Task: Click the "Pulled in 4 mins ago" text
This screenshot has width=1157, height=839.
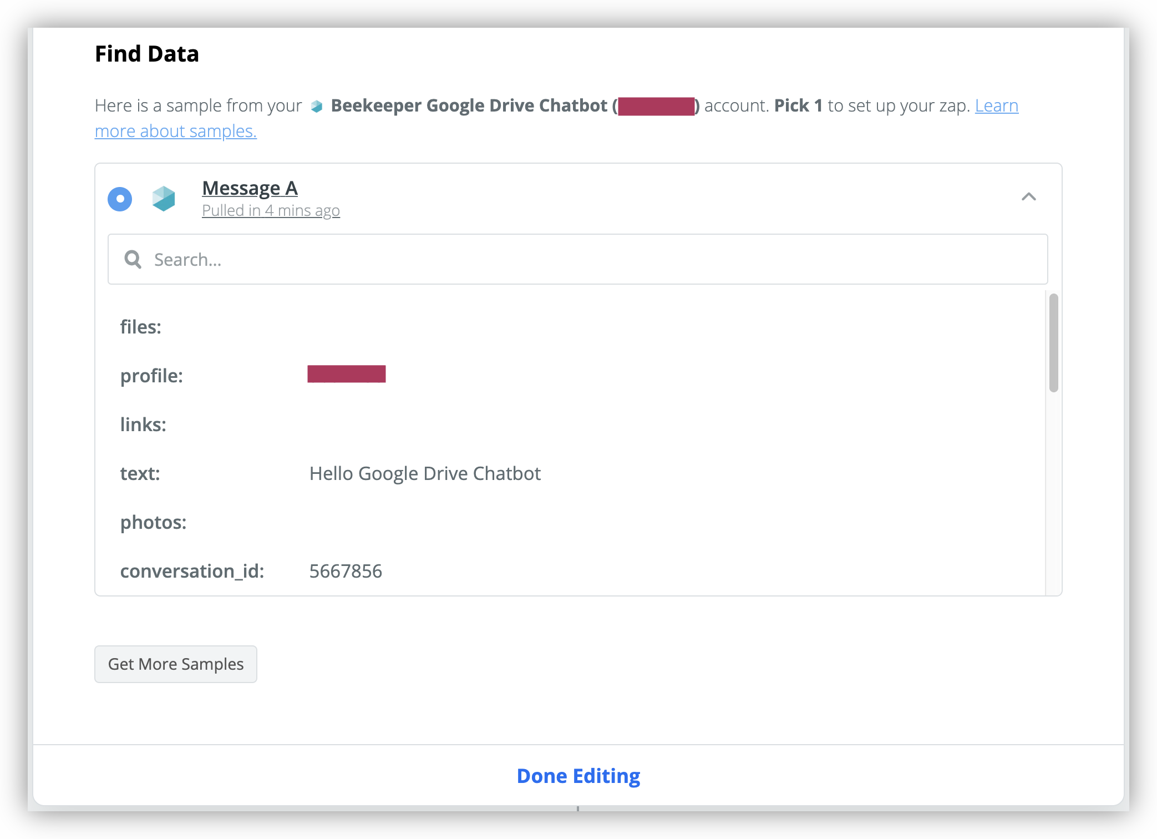Action: [271, 211]
